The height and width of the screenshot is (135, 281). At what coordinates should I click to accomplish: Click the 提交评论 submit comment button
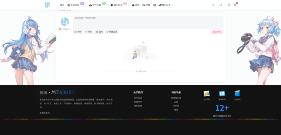[x=217, y=32]
